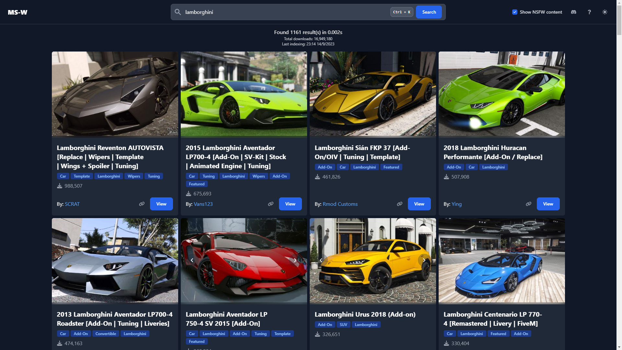Viewport: 622px width, 350px height.
Task: Select Lamborghini tag on Sián FKP 37 card
Action: pyautogui.click(x=364, y=167)
